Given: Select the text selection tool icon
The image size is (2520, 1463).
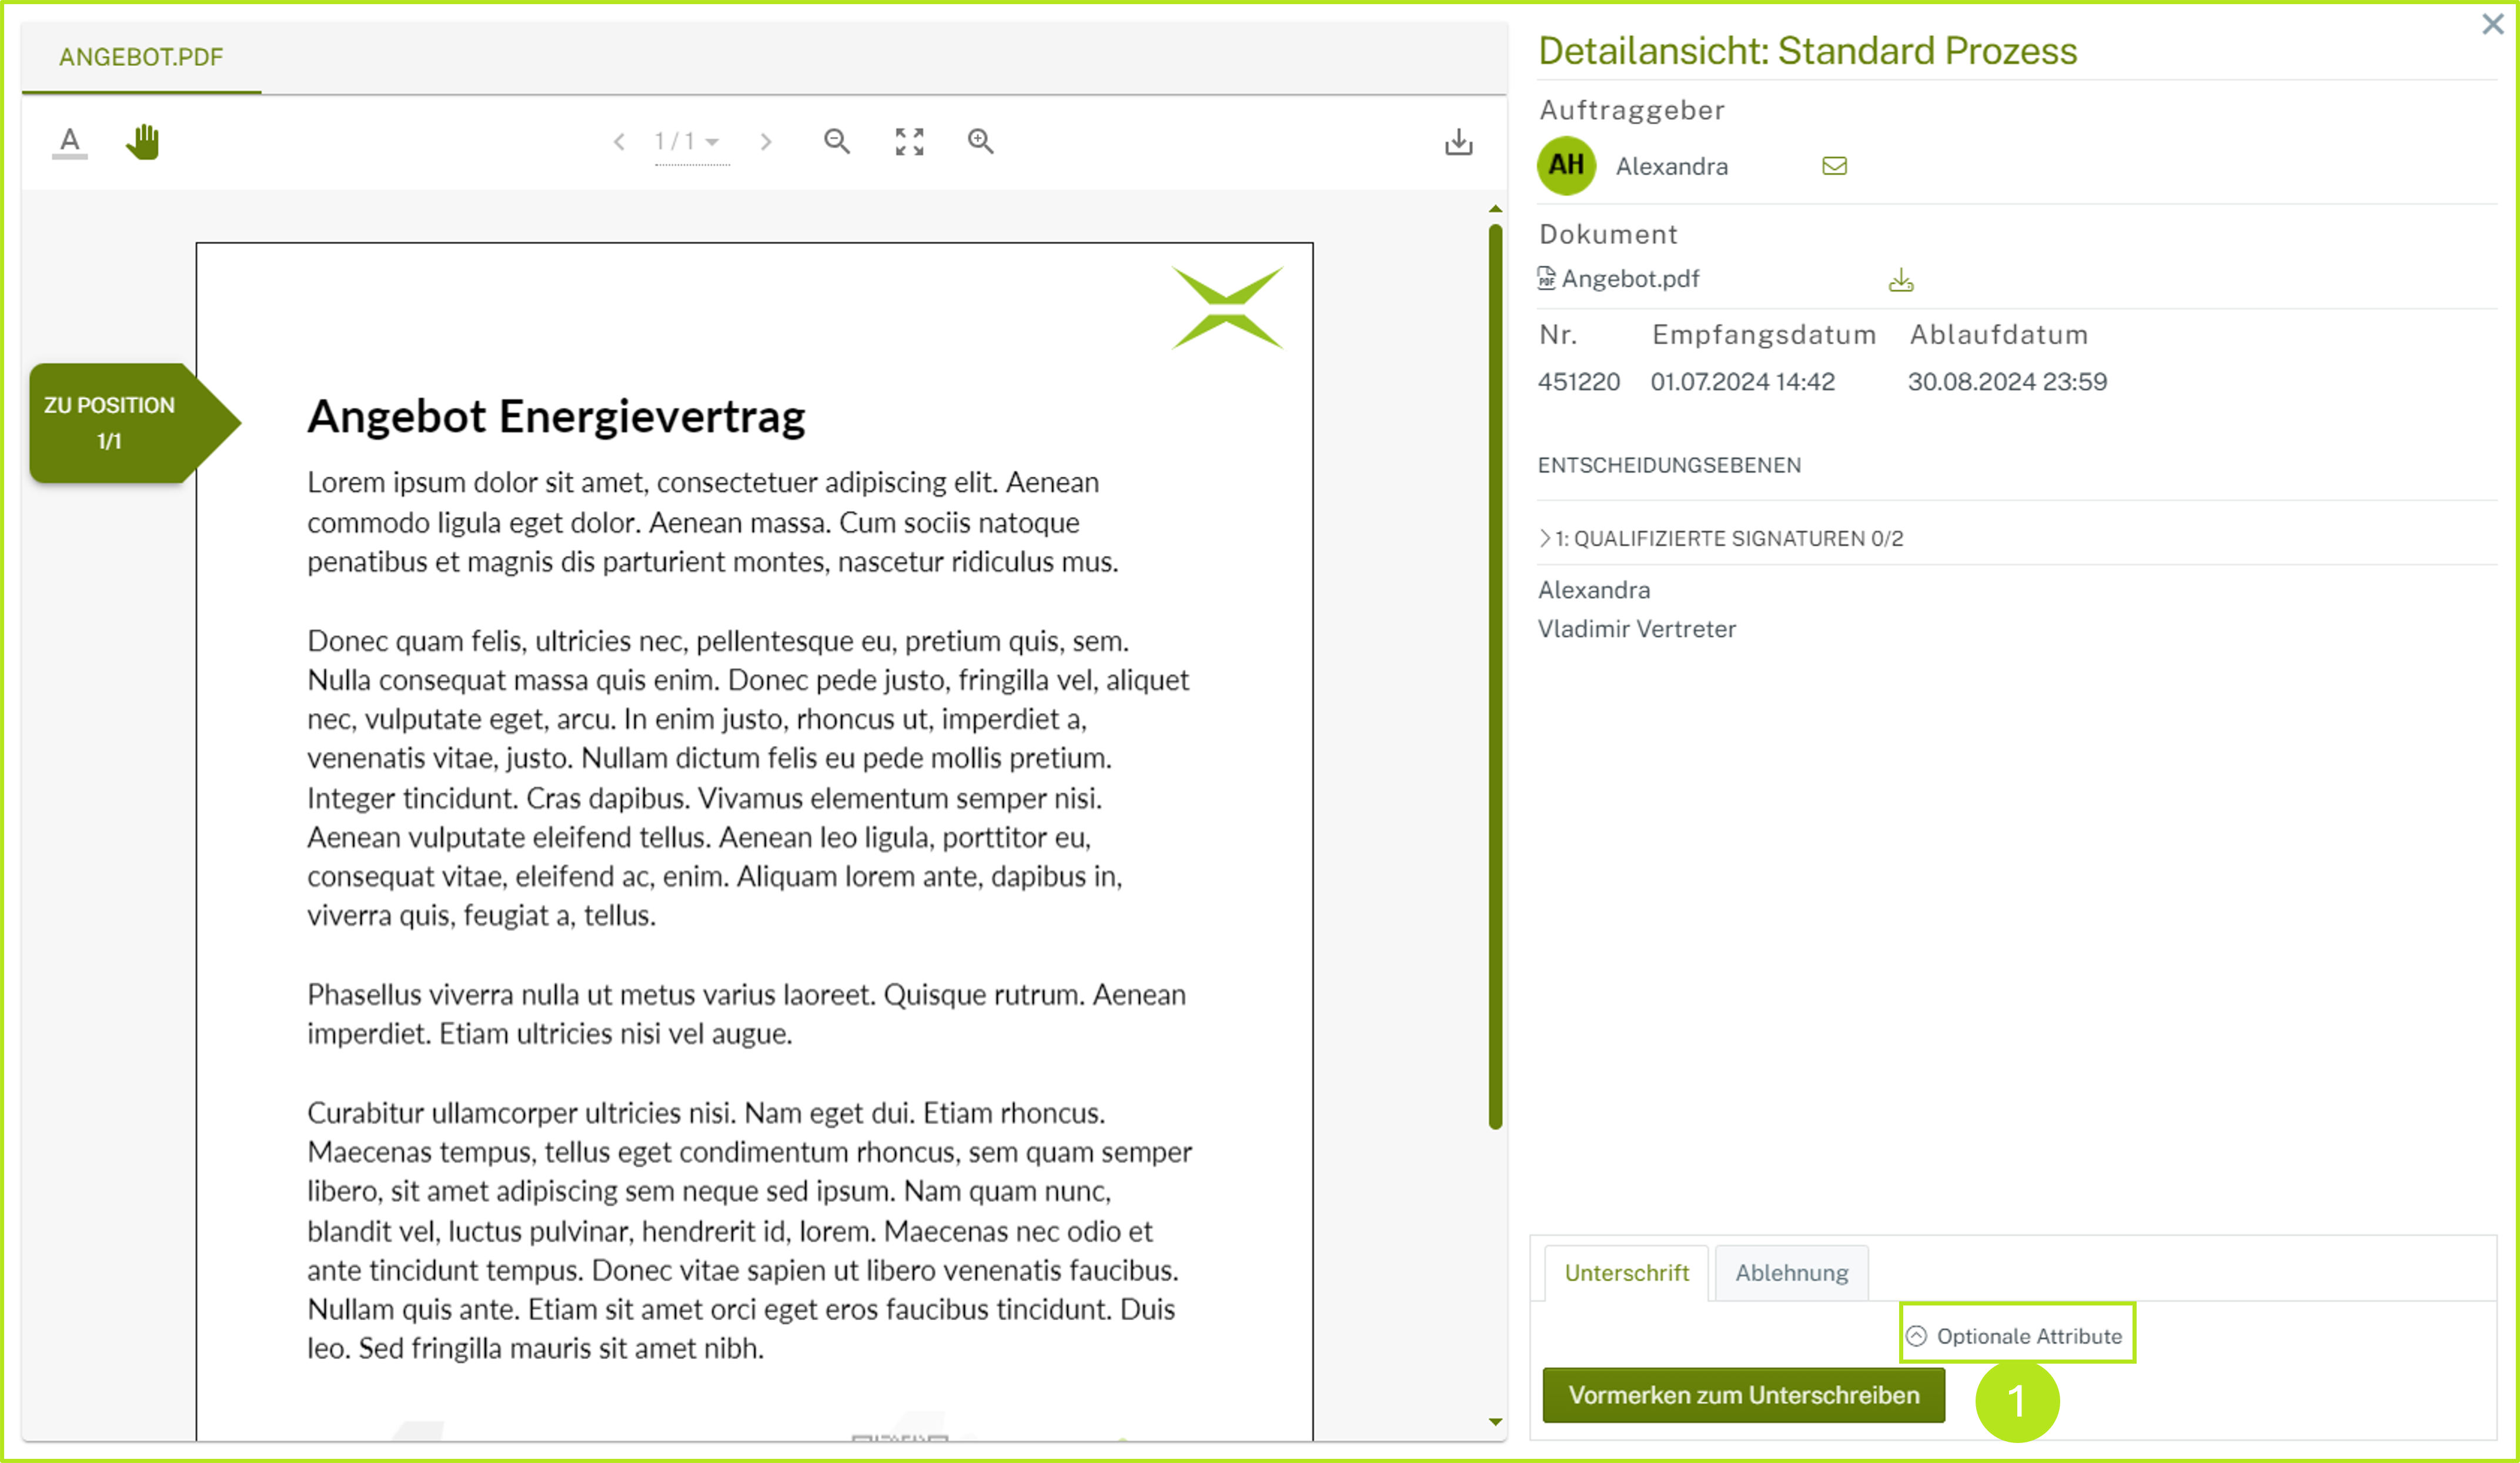Looking at the screenshot, I should pos(69,141).
